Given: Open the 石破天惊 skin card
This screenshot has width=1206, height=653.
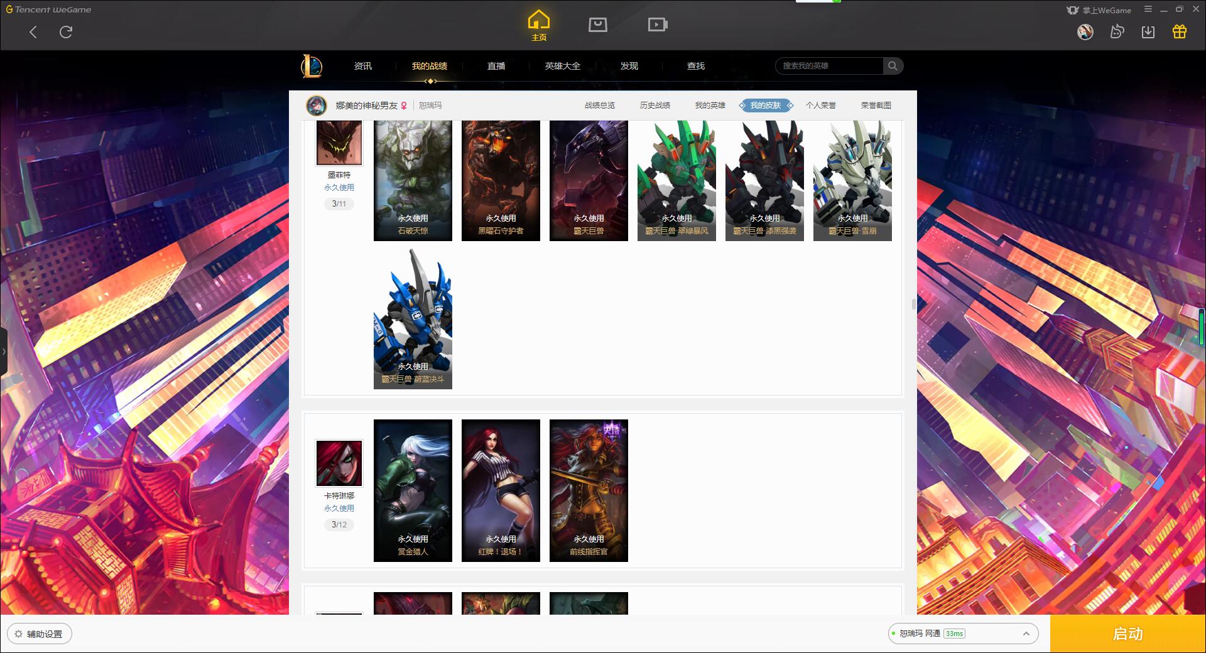Looking at the screenshot, I should coord(413,181).
